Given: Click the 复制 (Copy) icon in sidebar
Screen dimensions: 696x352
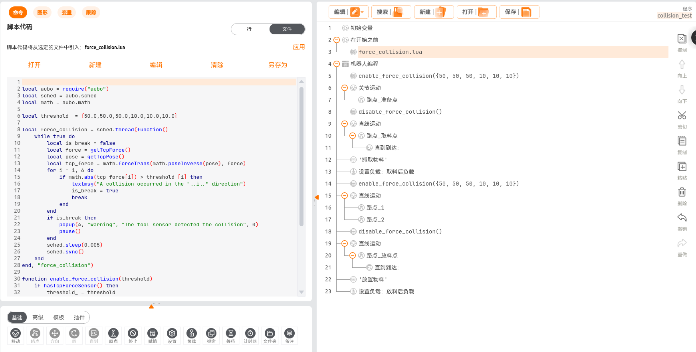Looking at the screenshot, I should [682, 141].
